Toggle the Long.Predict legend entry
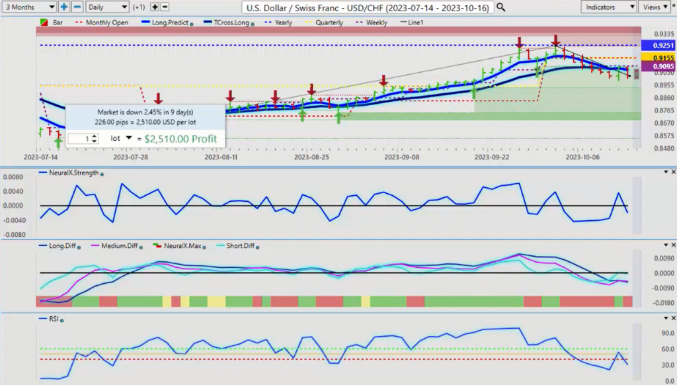 click(x=164, y=22)
